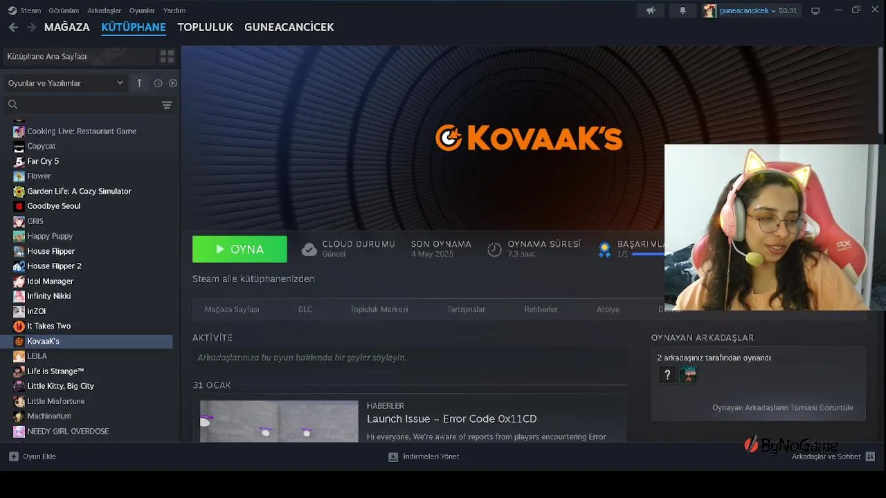
Task: Click the Far Cry 5 game icon
Action: point(19,161)
